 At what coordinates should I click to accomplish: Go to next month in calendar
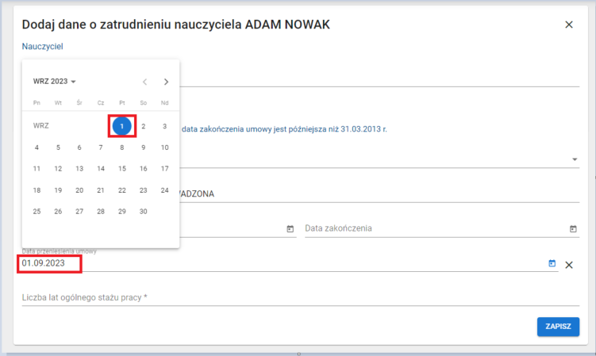(166, 82)
